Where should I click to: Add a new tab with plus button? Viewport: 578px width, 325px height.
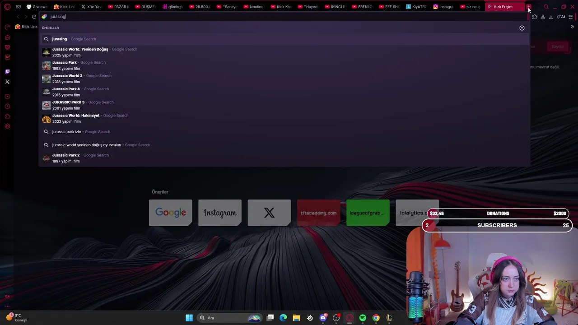click(529, 7)
